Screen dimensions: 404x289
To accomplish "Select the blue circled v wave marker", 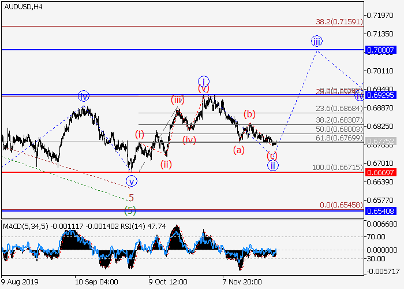I will pos(132,181).
